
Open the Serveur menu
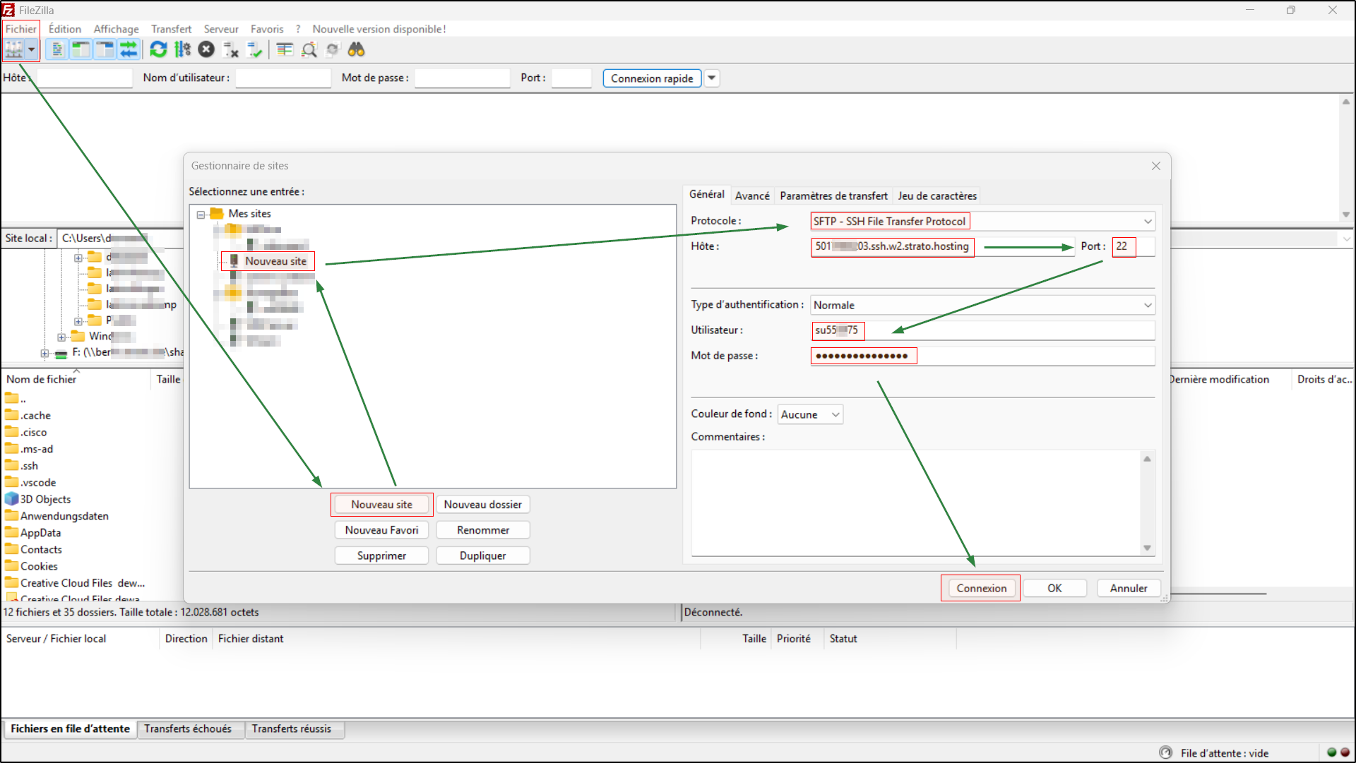[x=221, y=29]
